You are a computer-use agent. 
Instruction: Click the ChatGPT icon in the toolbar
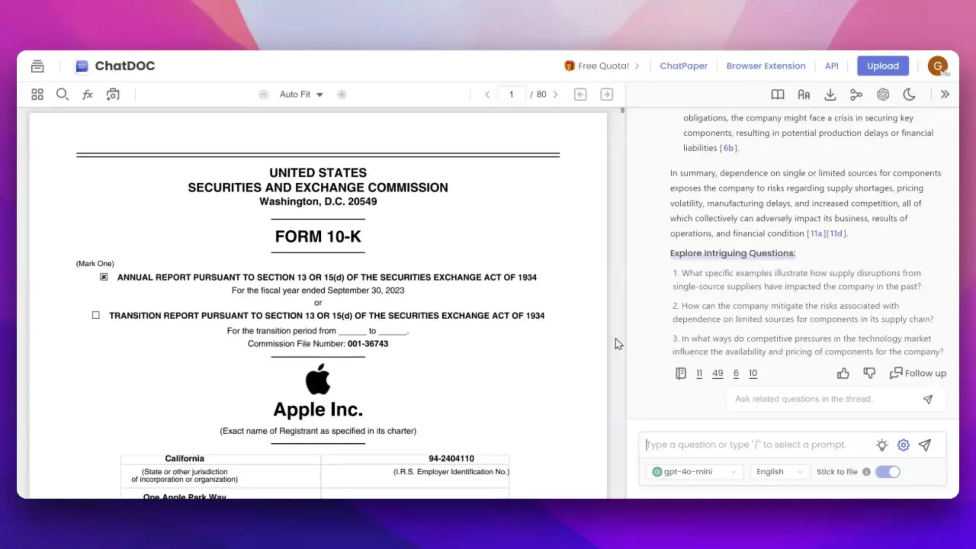[x=883, y=94]
